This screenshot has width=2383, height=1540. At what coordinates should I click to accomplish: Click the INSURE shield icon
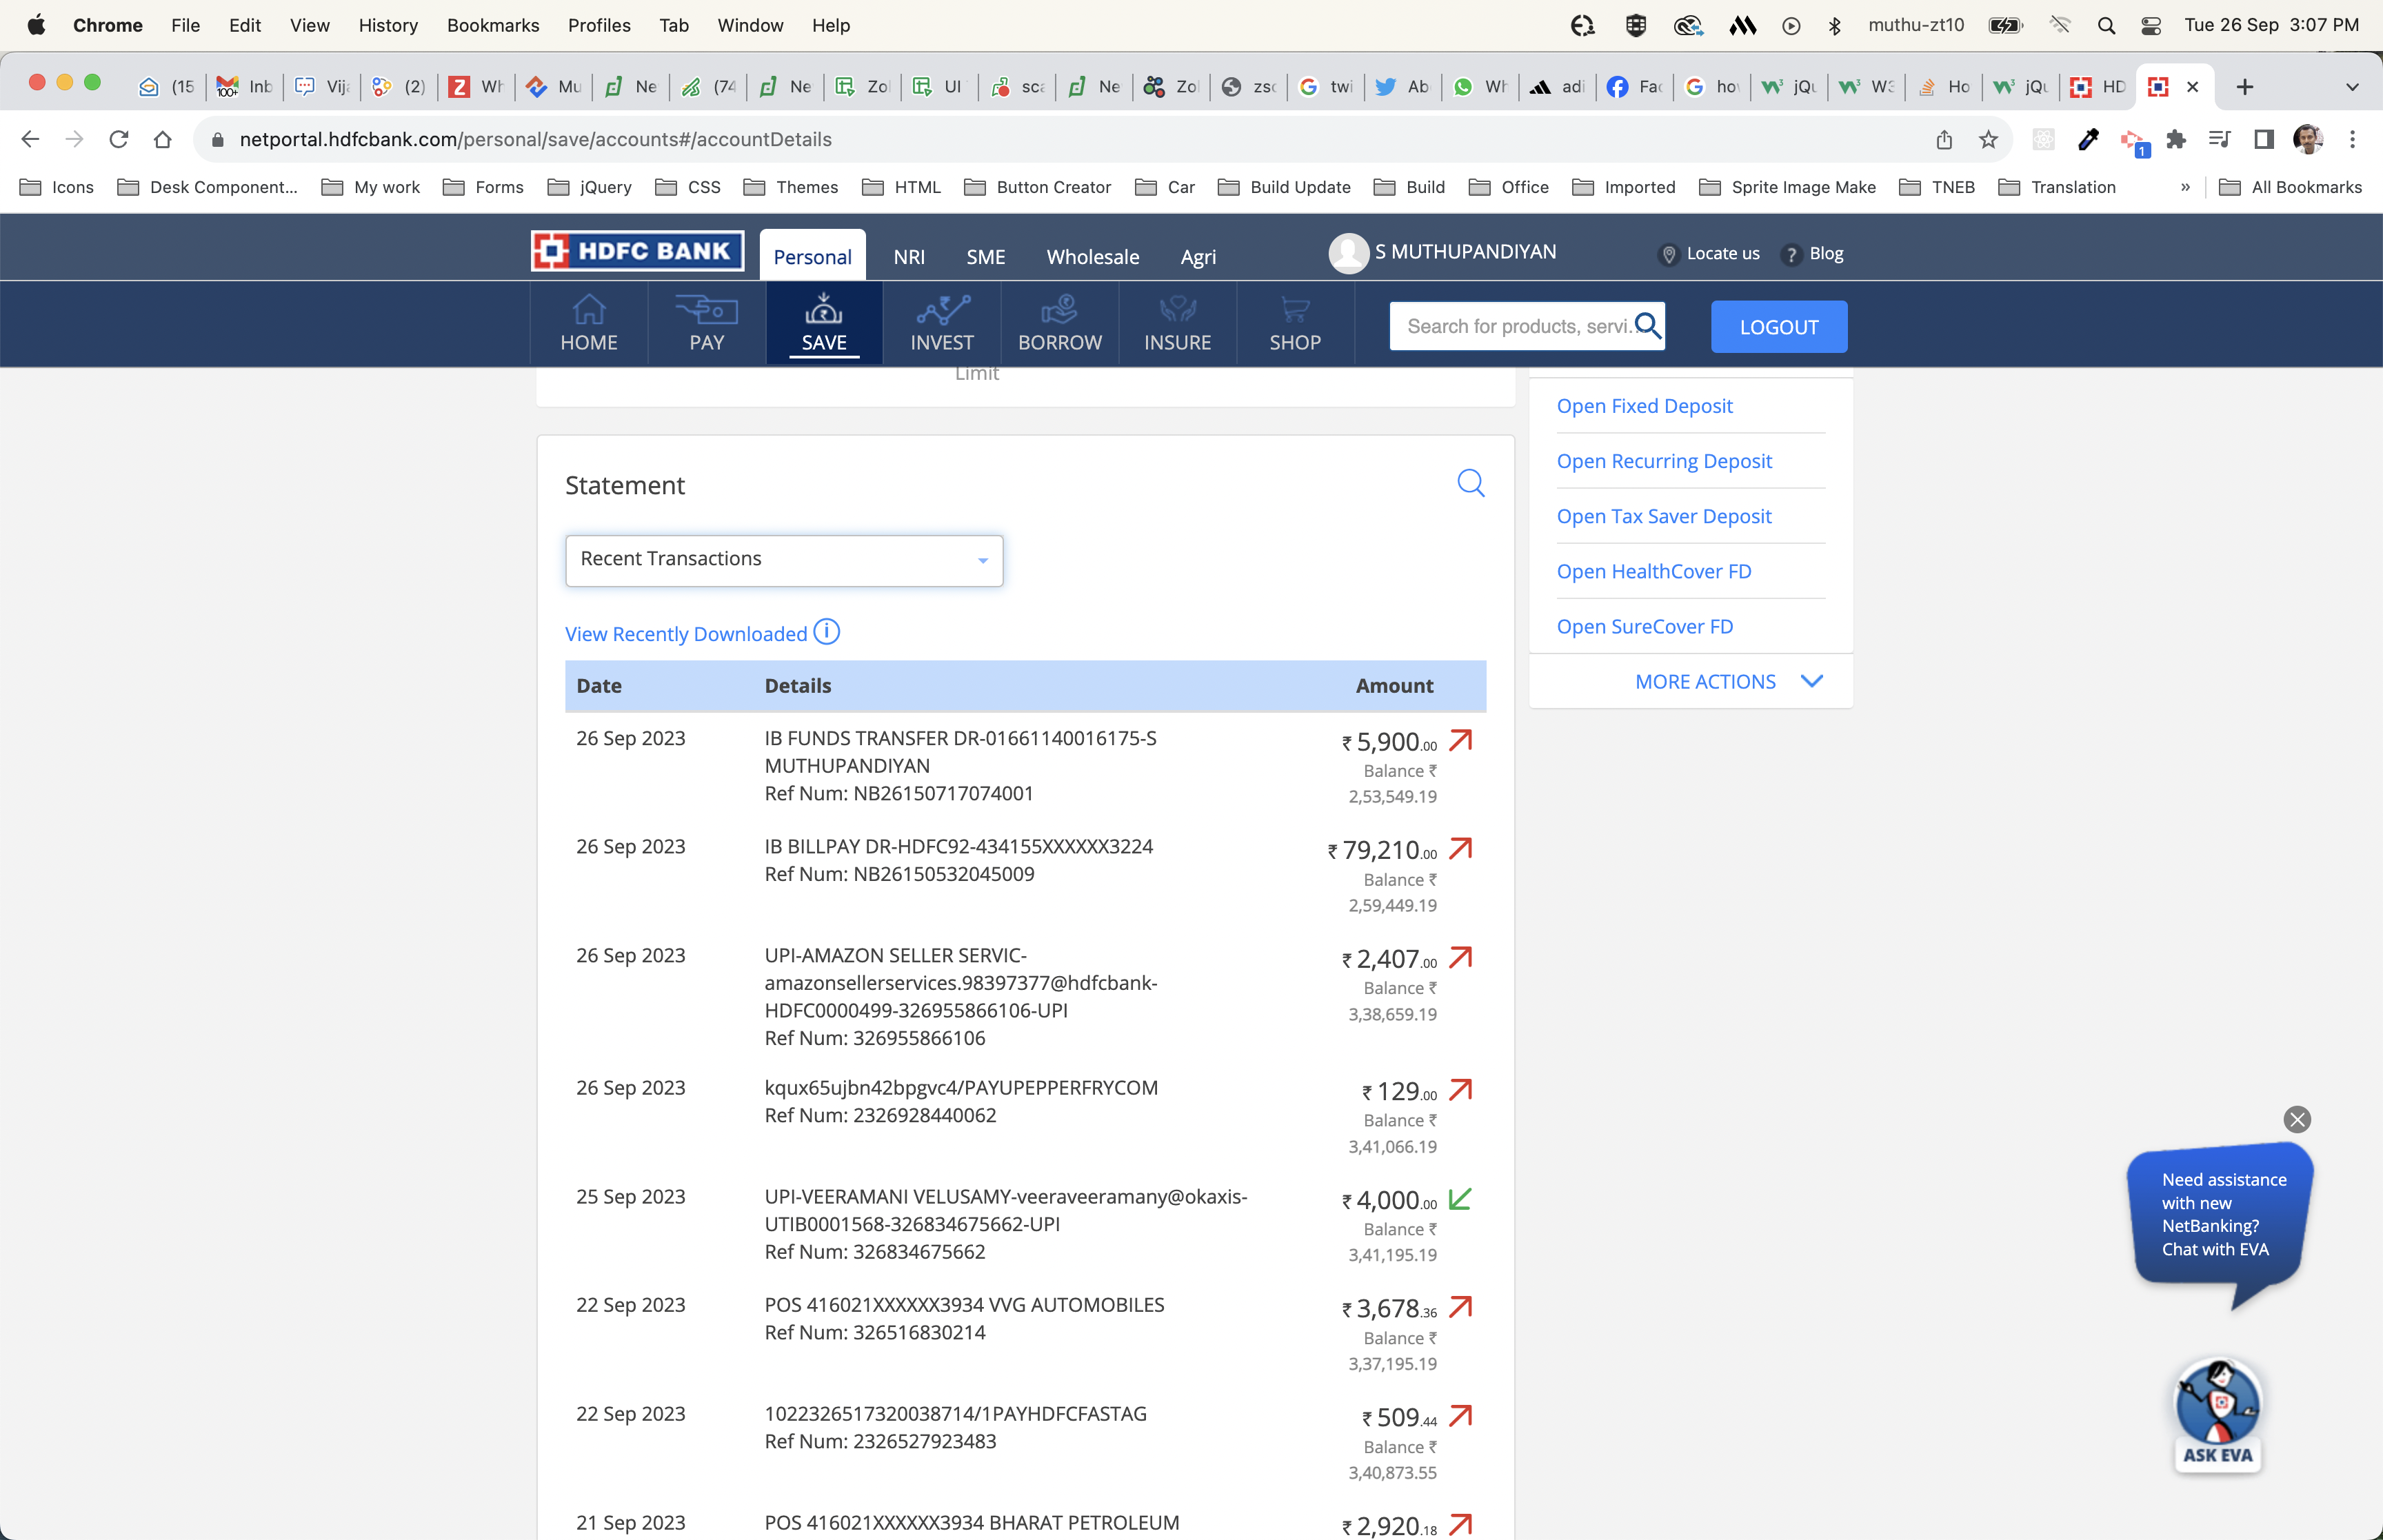pyautogui.click(x=1177, y=310)
